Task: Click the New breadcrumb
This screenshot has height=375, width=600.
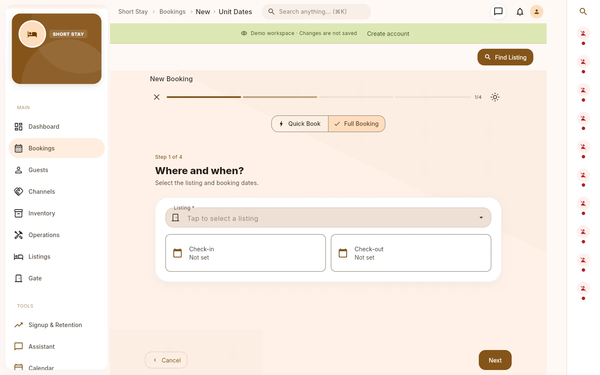Action: (x=203, y=12)
